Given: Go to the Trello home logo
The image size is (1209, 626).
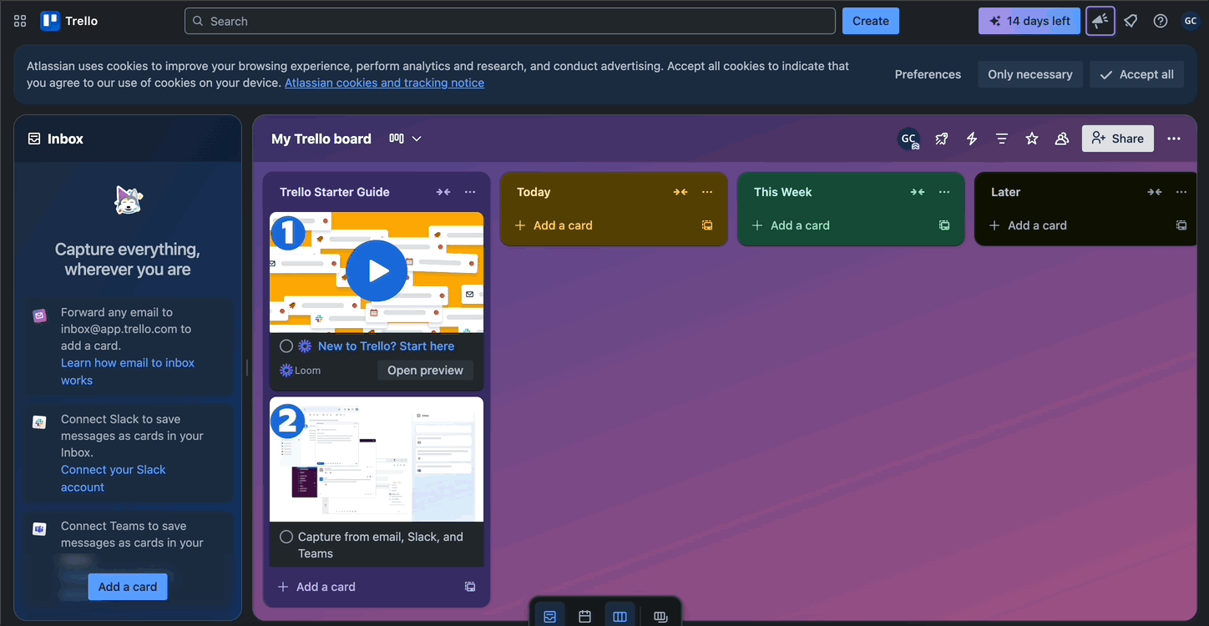Looking at the screenshot, I should coord(69,21).
